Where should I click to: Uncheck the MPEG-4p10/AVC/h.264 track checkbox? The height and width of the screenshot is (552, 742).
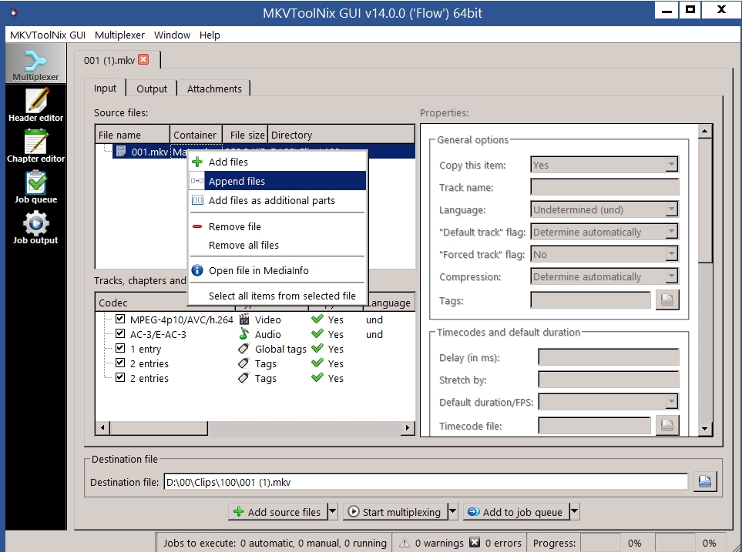120,319
